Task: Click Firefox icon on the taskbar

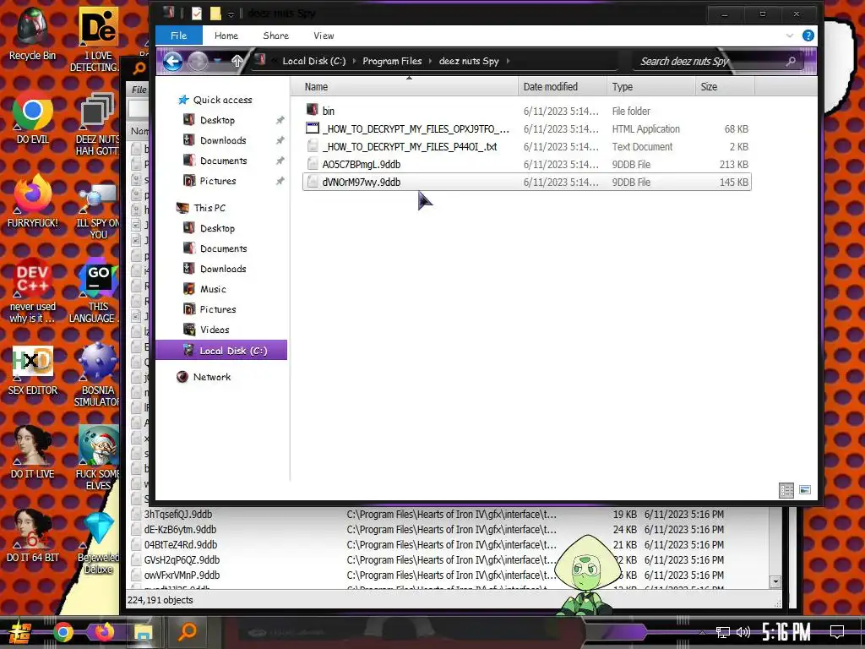Action: coord(104,631)
